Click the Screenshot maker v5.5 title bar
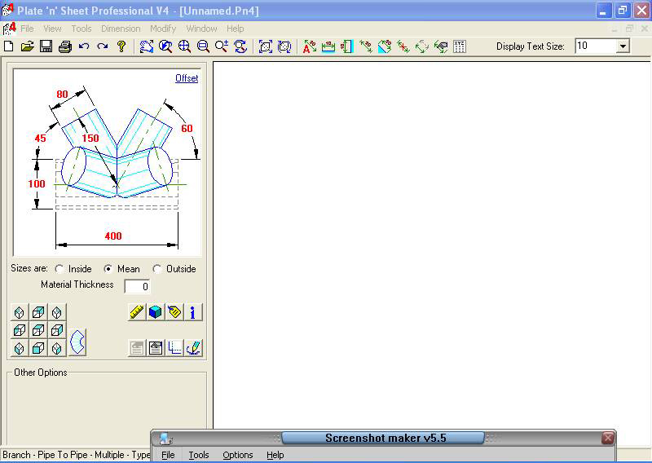This screenshot has width=652, height=463. coord(383,438)
